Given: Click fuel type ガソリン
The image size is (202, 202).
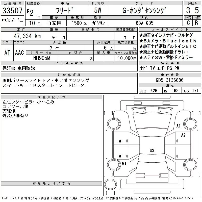Looking at the screenshot, I should tap(98, 23).
